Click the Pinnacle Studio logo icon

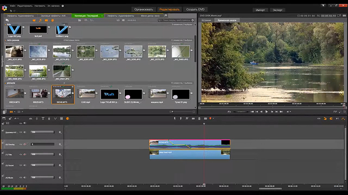[4, 8]
